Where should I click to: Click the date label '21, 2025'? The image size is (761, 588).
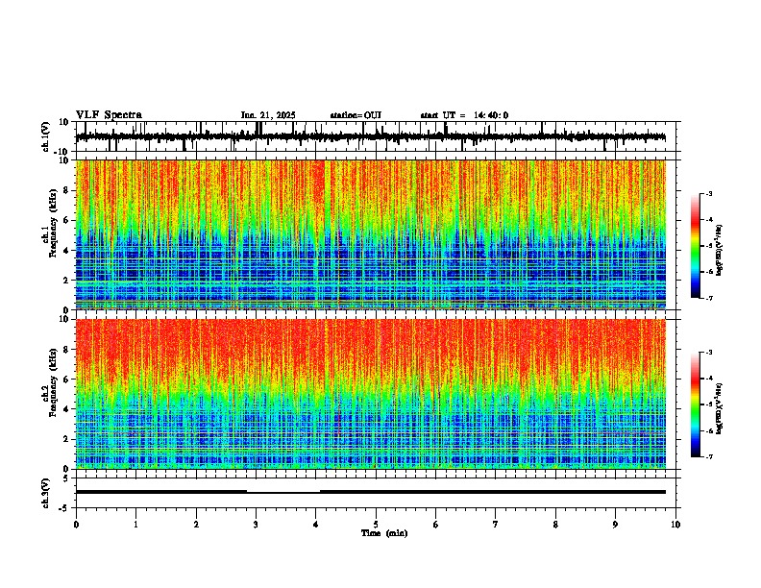click(x=277, y=115)
